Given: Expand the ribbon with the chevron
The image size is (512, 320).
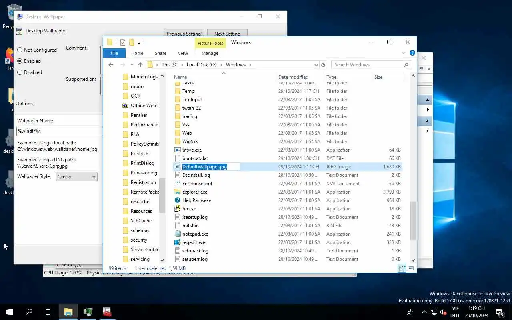Looking at the screenshot, I should click(x=403, y=53).
